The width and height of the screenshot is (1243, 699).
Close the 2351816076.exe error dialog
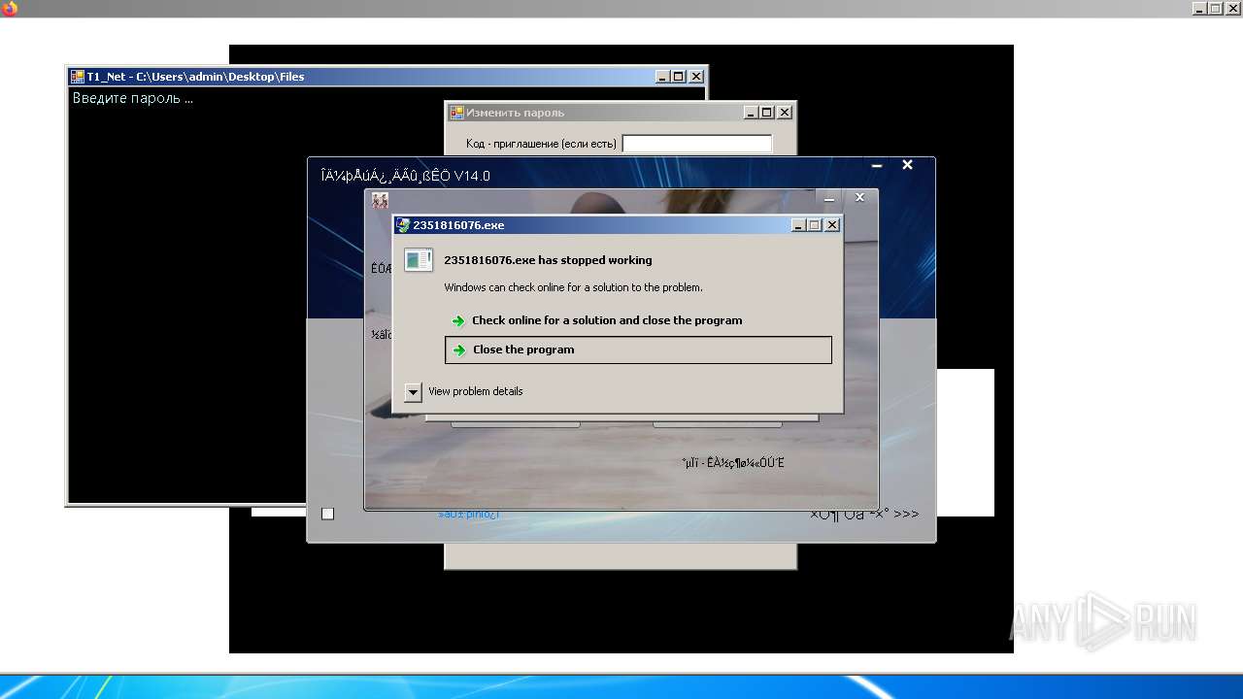pyautogui.click(x=832, y=225)
